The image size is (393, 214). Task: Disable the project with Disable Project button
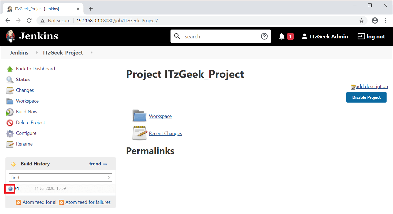[x=366, y=97]
